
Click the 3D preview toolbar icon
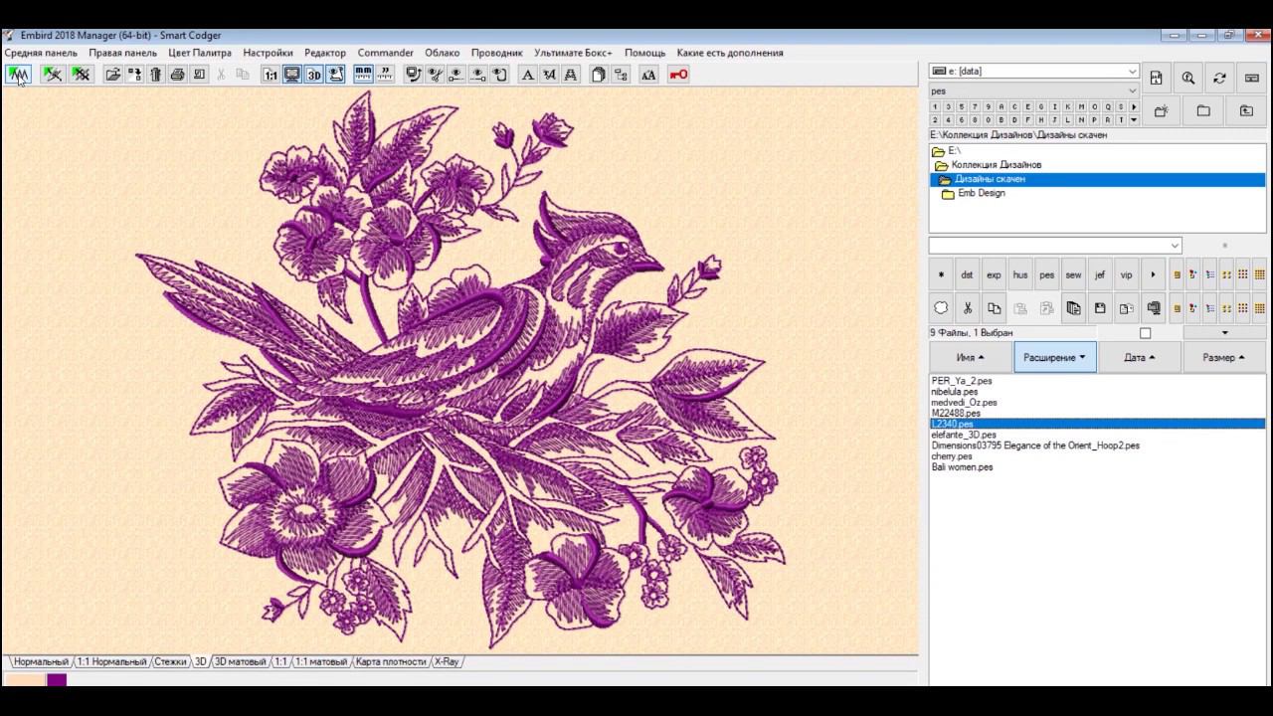click(x=313, y=75)
